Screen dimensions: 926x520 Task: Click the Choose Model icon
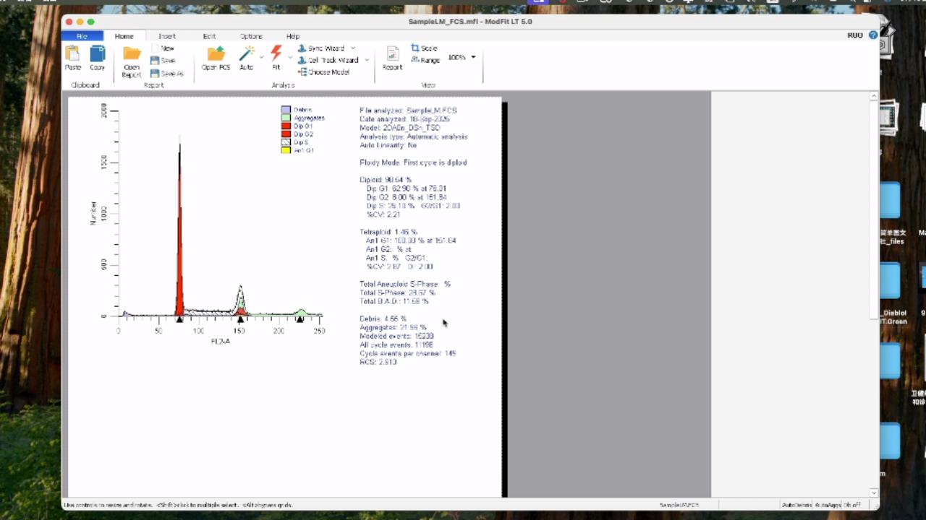(323, 72)
